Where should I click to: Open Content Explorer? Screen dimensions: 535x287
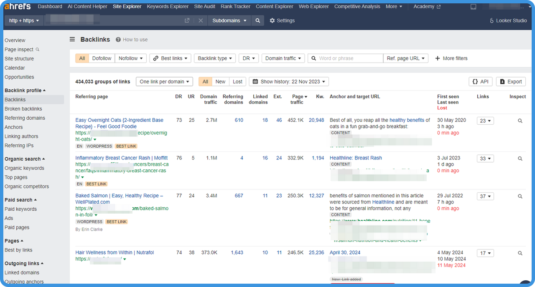[275, 7]
